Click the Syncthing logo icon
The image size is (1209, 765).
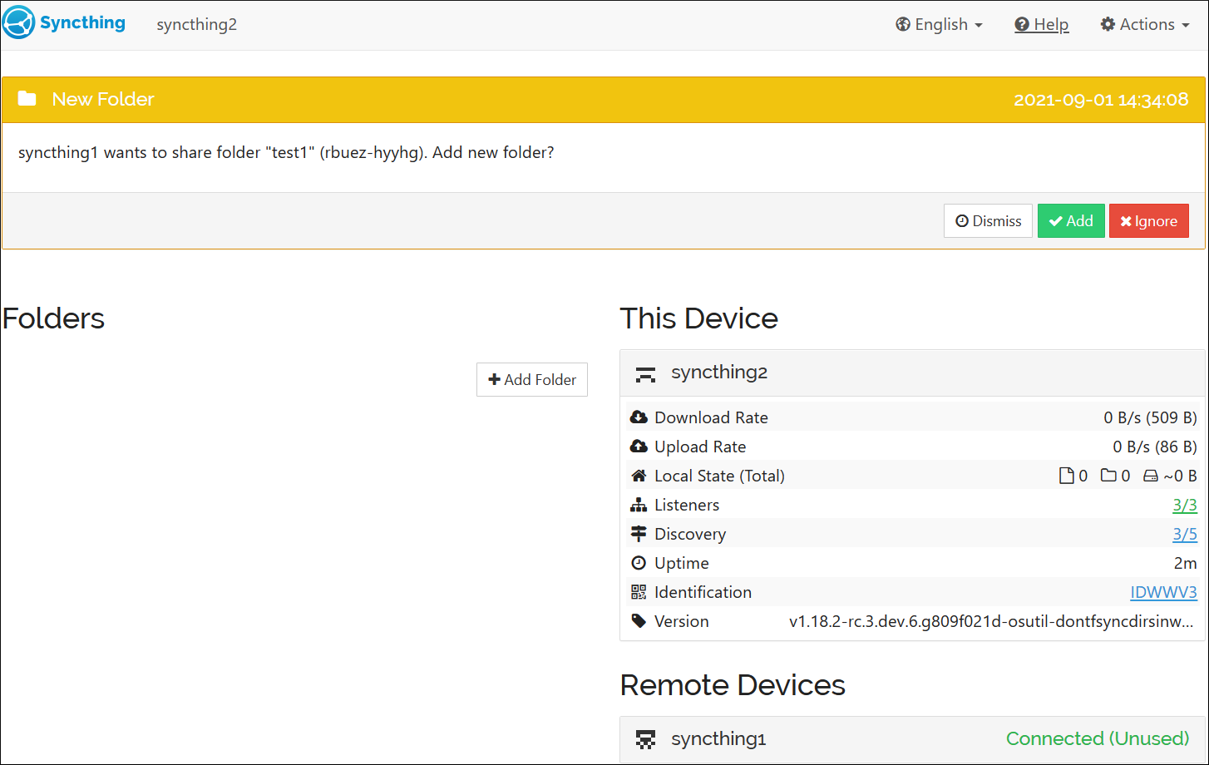coord(19,22)
